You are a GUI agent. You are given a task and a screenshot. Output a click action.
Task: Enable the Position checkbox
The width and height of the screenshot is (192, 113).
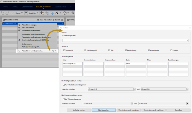tap(171, 50)
